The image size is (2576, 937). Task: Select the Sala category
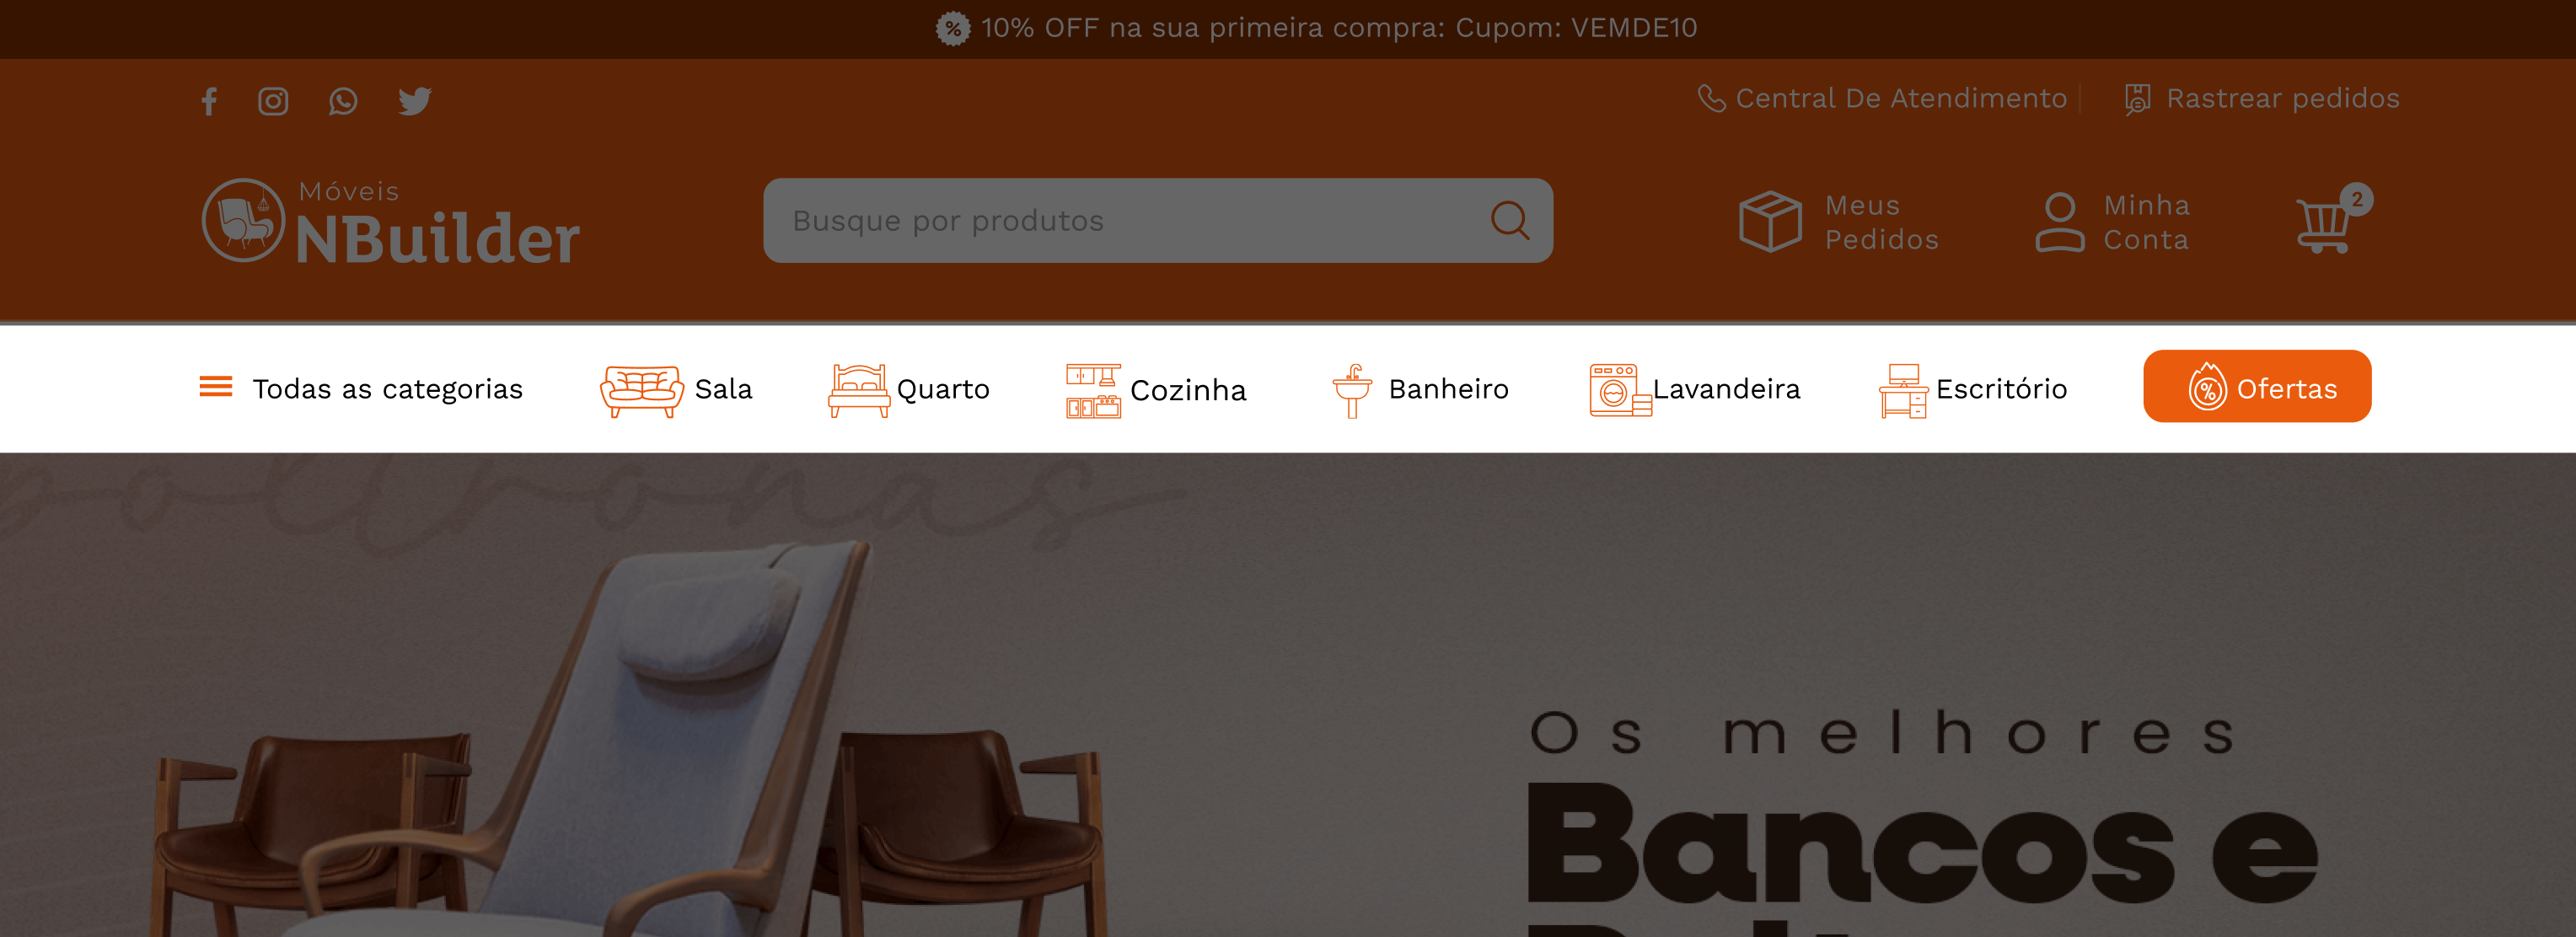coord(676,390)
